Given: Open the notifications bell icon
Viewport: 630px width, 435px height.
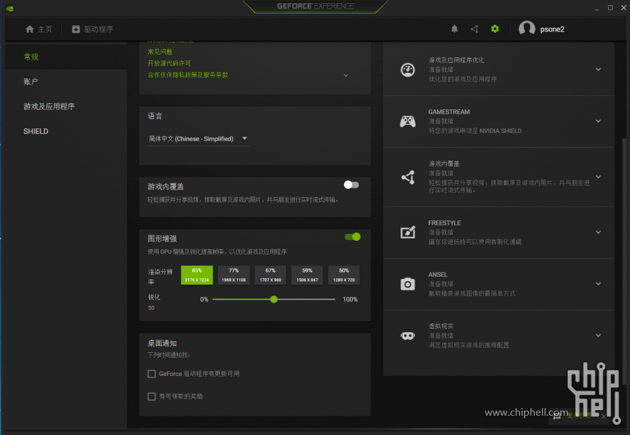Looking at the screenshot, I should [x=455, y=29].
